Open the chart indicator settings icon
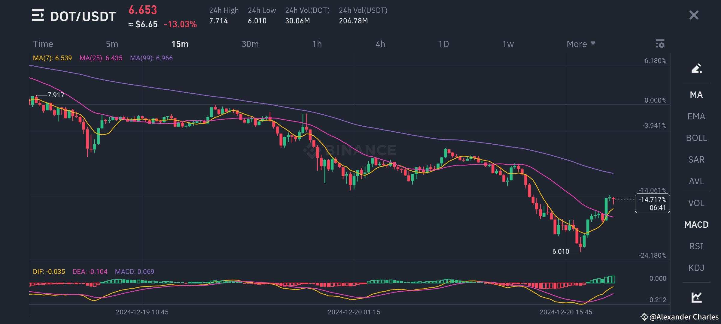The width and height of the screenshot is (721, 324). 660,44
